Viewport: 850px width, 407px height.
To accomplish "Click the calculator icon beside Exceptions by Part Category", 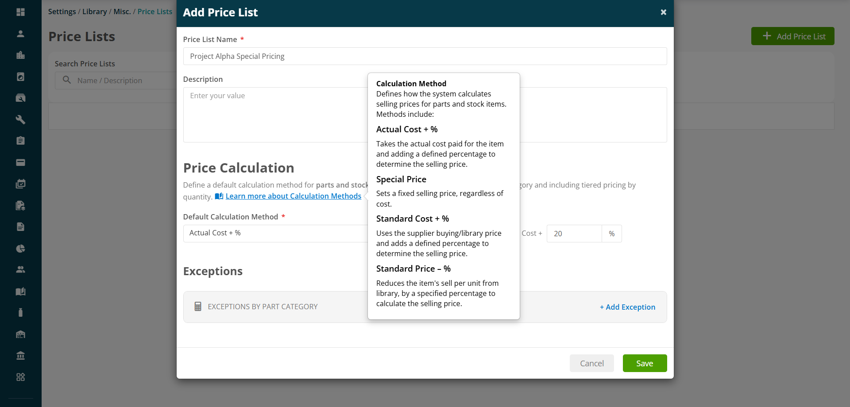I will pyautogui.click(x=198, y=307).
